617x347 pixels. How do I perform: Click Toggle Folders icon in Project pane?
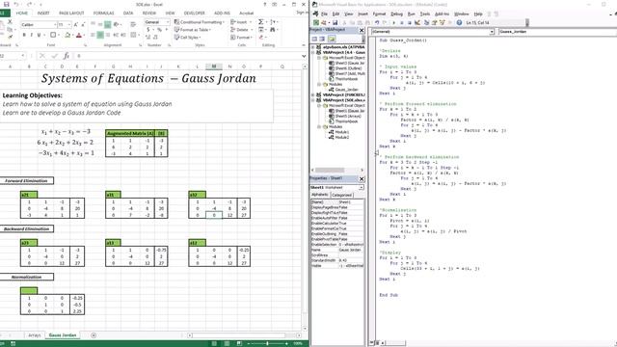click(x=332, y=39)
